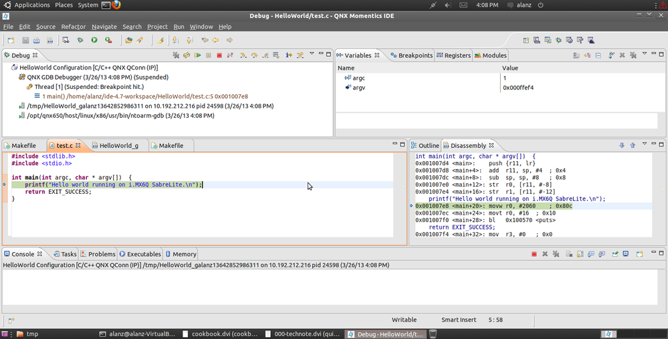Screen dimensions: 668x339
Task: Click the Save disk icon in toolbar
Action: 25,40
